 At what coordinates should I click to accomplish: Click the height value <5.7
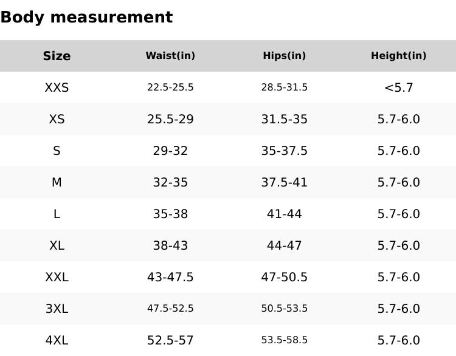coord(398,87)
